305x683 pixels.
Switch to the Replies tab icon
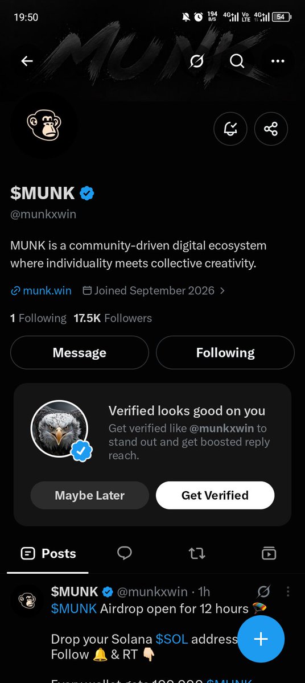coord(125,553)
